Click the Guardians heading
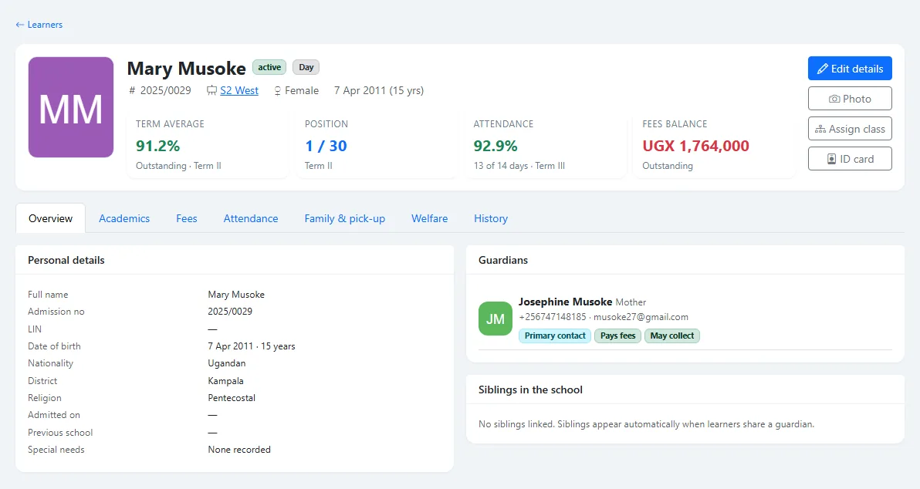 point(502,260)
